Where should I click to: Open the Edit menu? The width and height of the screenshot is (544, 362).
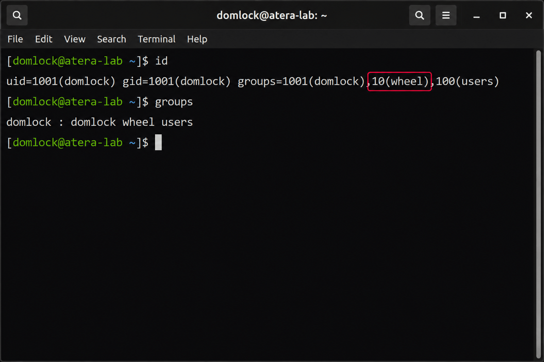tap(44, 39)
